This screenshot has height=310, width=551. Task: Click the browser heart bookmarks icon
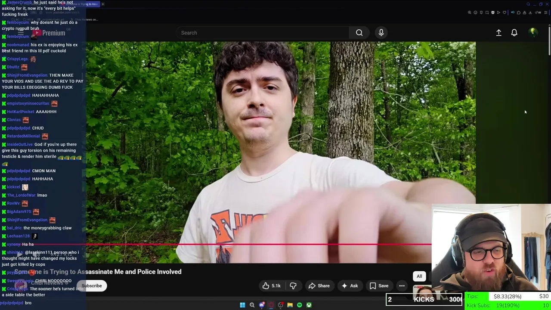505,12
